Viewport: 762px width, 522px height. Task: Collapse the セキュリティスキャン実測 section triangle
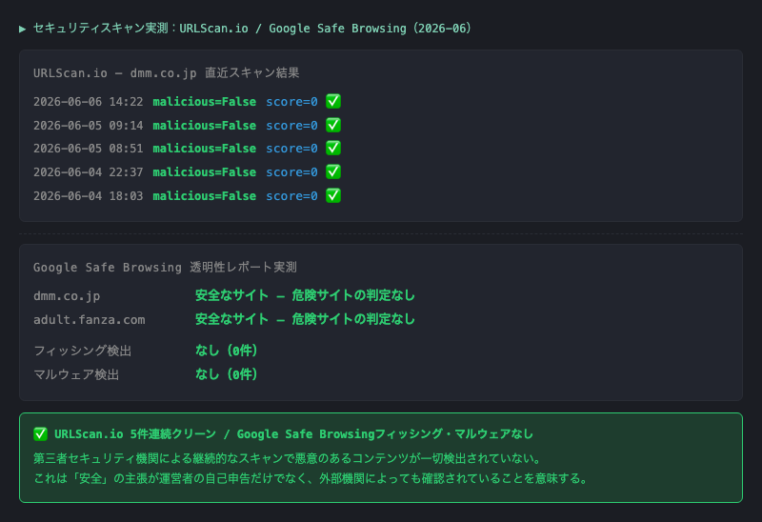[22, 30]
